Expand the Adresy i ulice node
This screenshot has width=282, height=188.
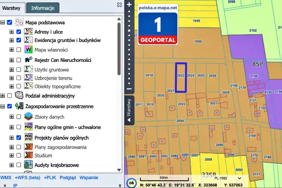(11, 32)
